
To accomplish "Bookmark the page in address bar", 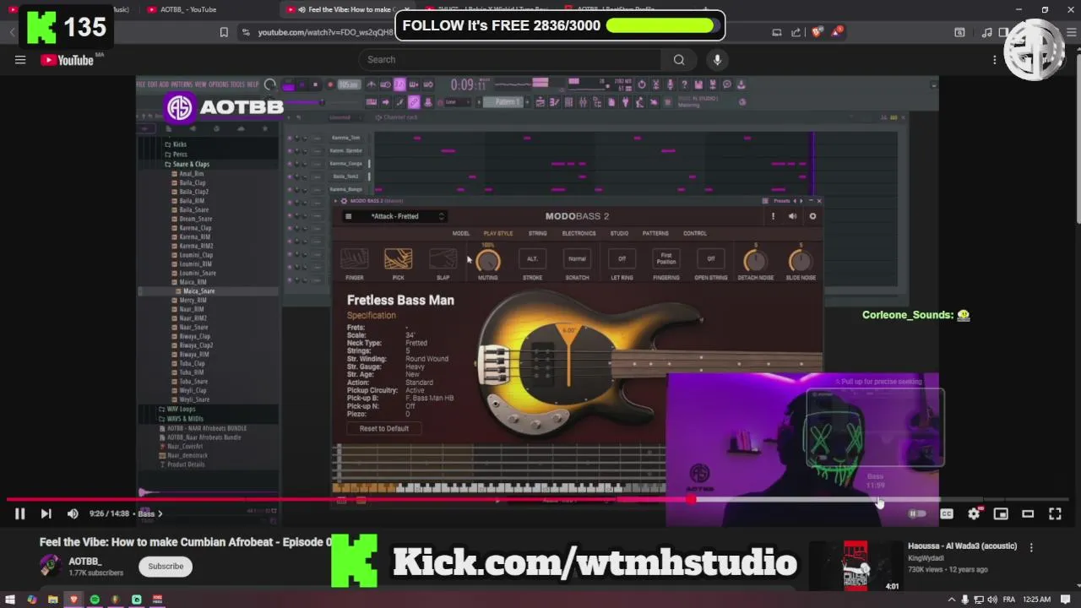I will (x=224, y=32).
